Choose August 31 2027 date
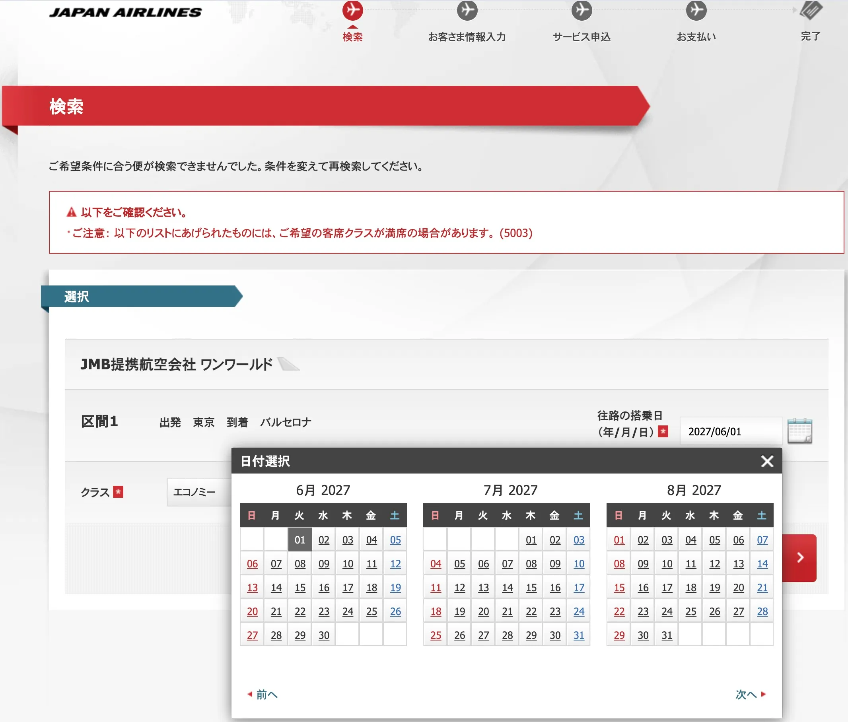848x722 pixels. pyautogui.click(x=667, y=635)
